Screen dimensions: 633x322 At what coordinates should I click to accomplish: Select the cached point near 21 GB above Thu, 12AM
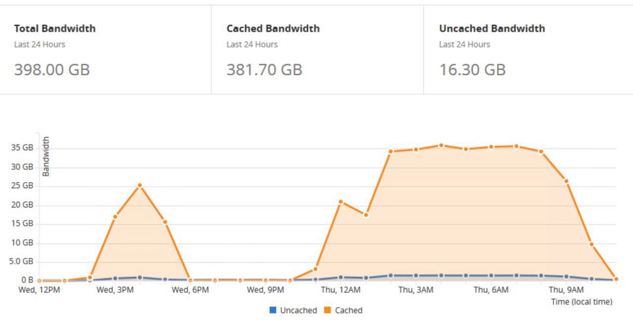point(341,202)
